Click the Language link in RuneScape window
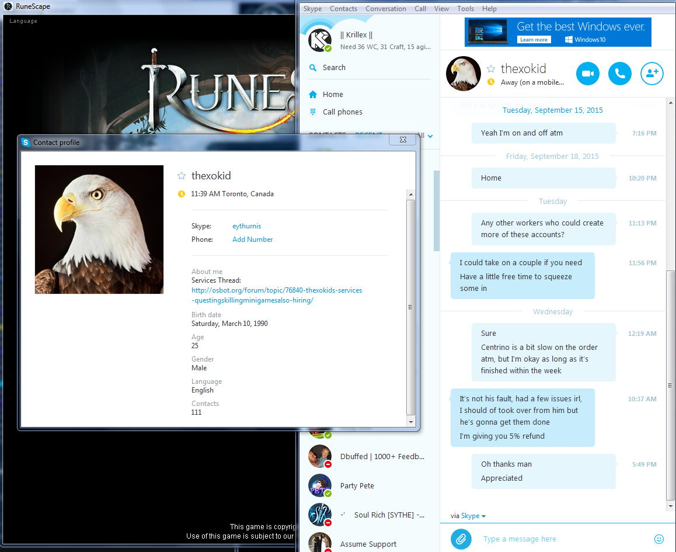This screenshot has height=552, width=676. [x=23, y=20]
